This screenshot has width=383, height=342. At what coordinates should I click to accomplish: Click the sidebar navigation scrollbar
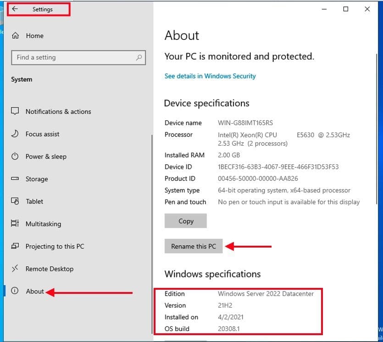(152, 229)
